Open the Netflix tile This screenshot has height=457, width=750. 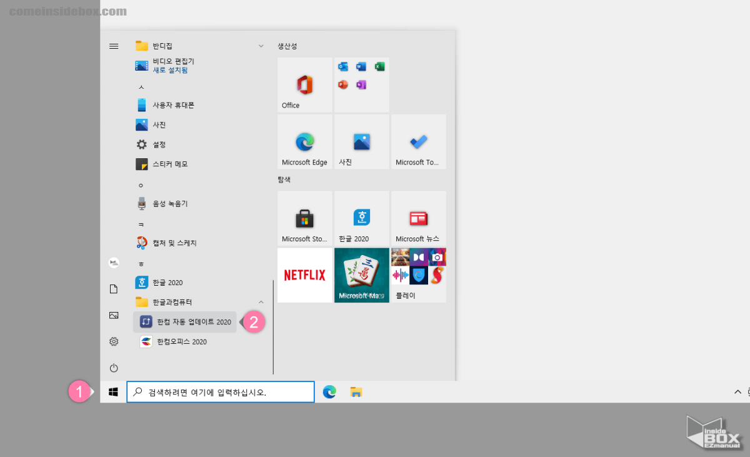point(305,275)
